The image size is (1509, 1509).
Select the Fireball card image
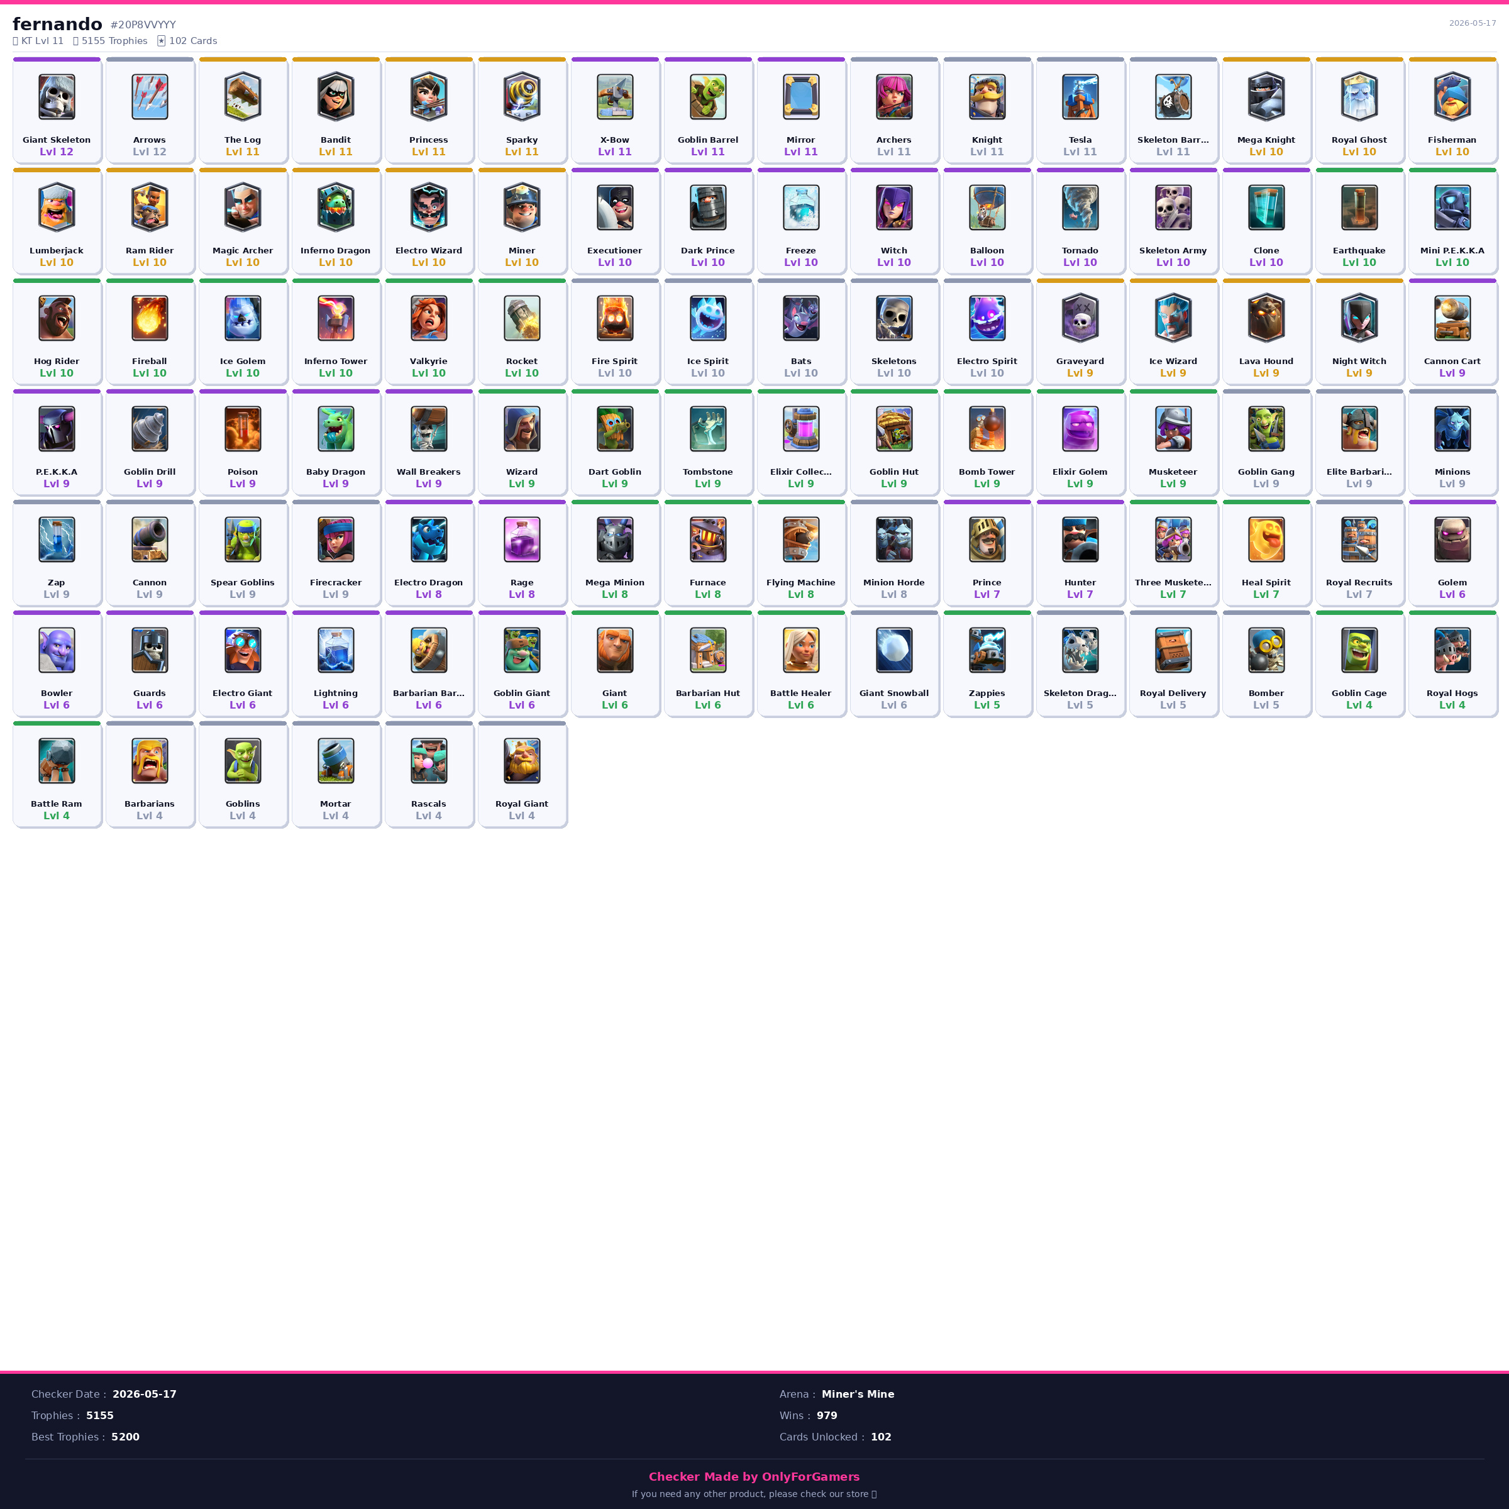[150, 319]
